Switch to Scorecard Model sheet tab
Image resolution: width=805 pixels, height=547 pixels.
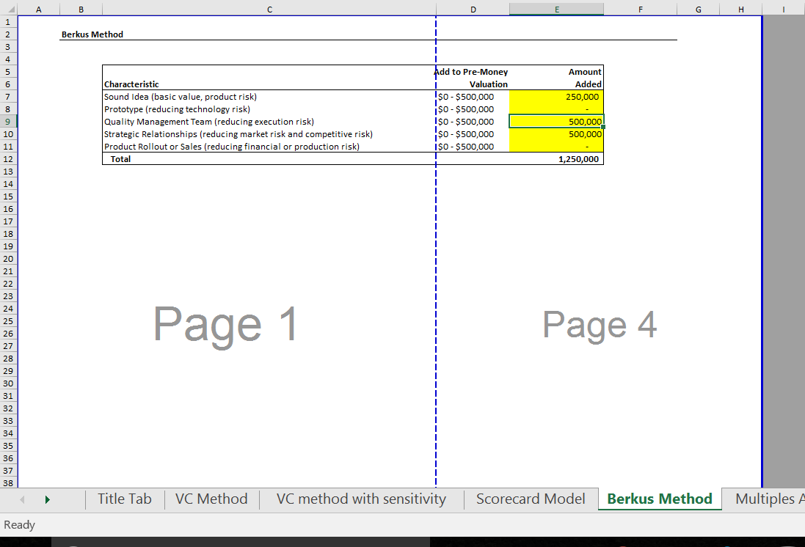(x=531, y=499)
